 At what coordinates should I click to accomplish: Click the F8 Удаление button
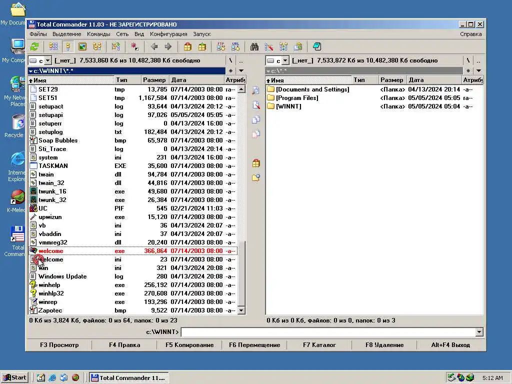384,345
